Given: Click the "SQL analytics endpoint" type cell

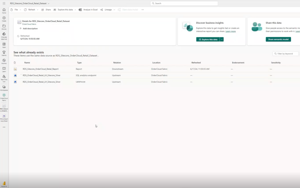Looking at the screenshot, I should 86,75.
